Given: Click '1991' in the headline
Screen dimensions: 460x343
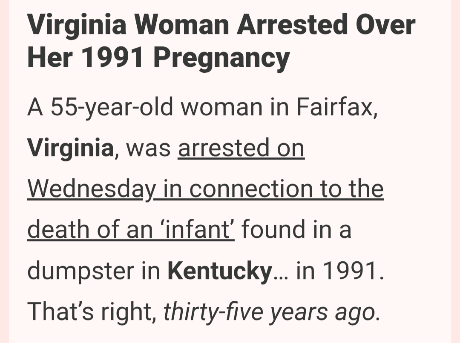Looking at the screenshot, I should click(112, 57).
